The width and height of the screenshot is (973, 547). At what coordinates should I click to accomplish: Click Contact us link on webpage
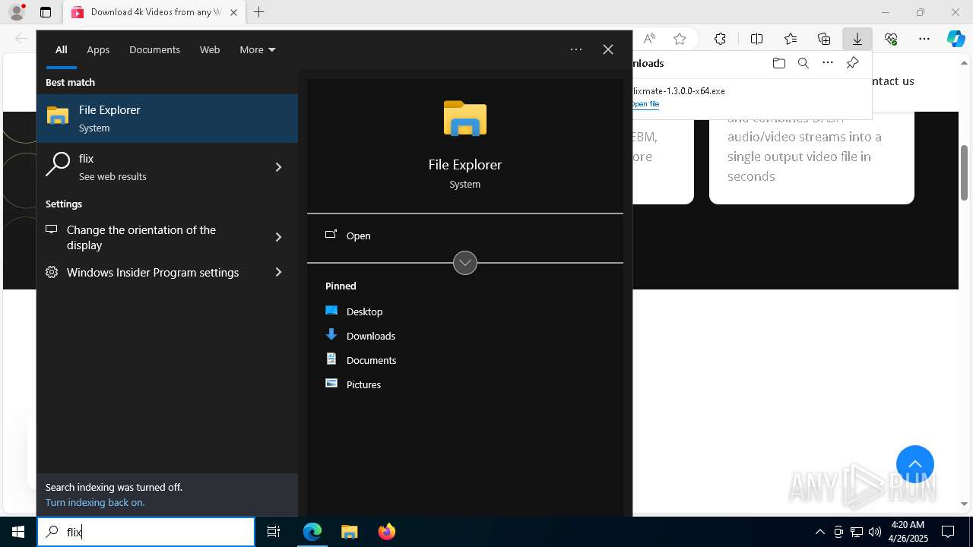pos(892,81)
